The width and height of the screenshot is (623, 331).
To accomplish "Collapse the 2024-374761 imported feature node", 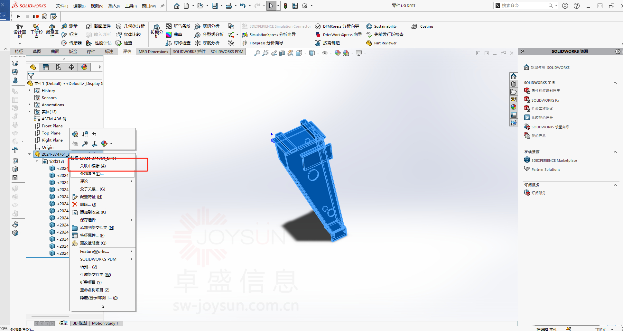I will (x=30, y=154).
